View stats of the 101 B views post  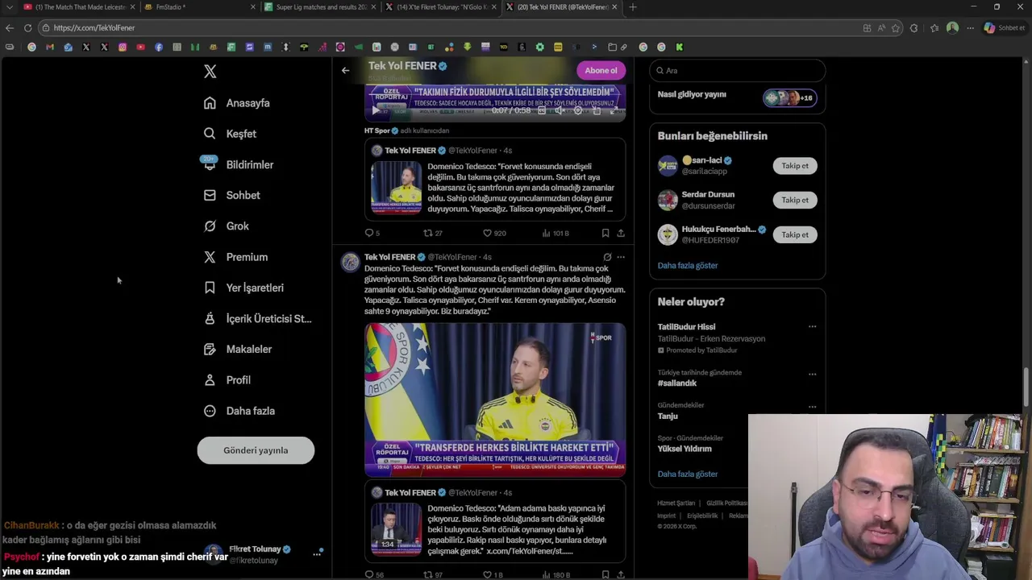coord(555,233)
